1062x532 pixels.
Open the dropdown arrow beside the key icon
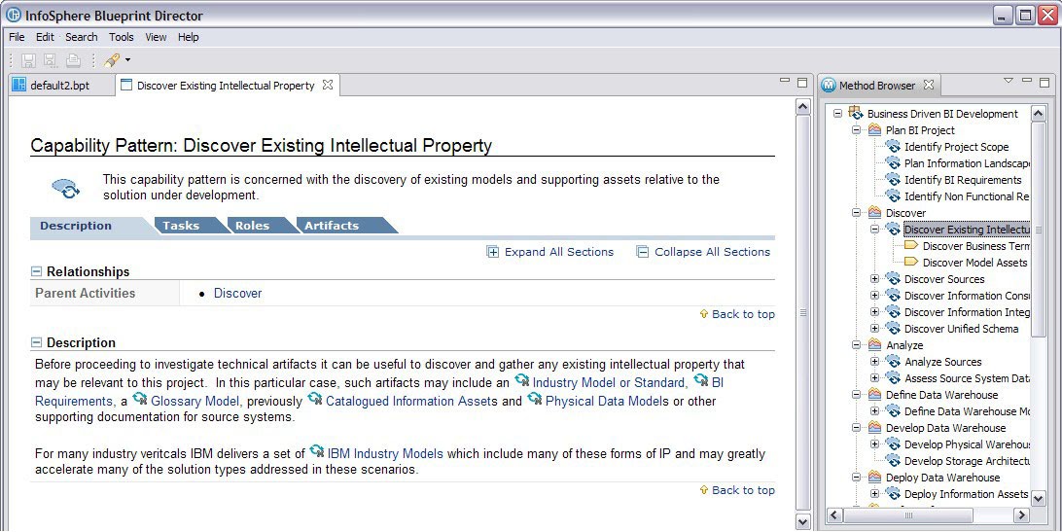pos(127,60)
